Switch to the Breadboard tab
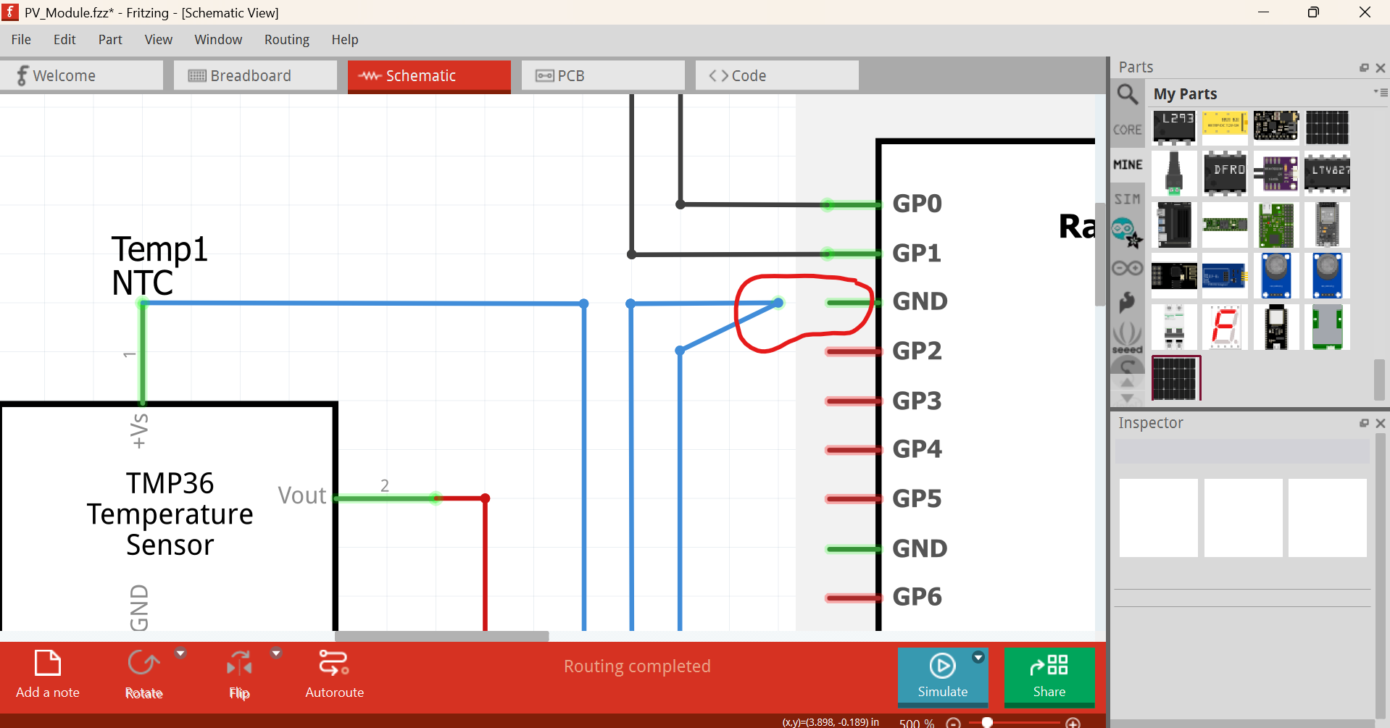1390x728 pixels. point(255,75)
